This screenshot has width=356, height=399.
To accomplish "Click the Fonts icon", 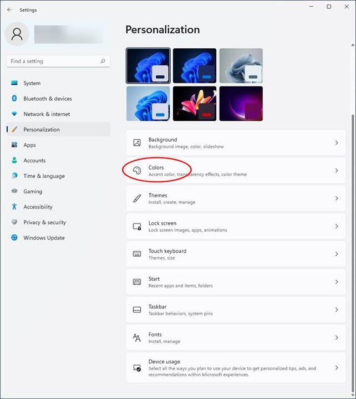I will click(137, 337).
